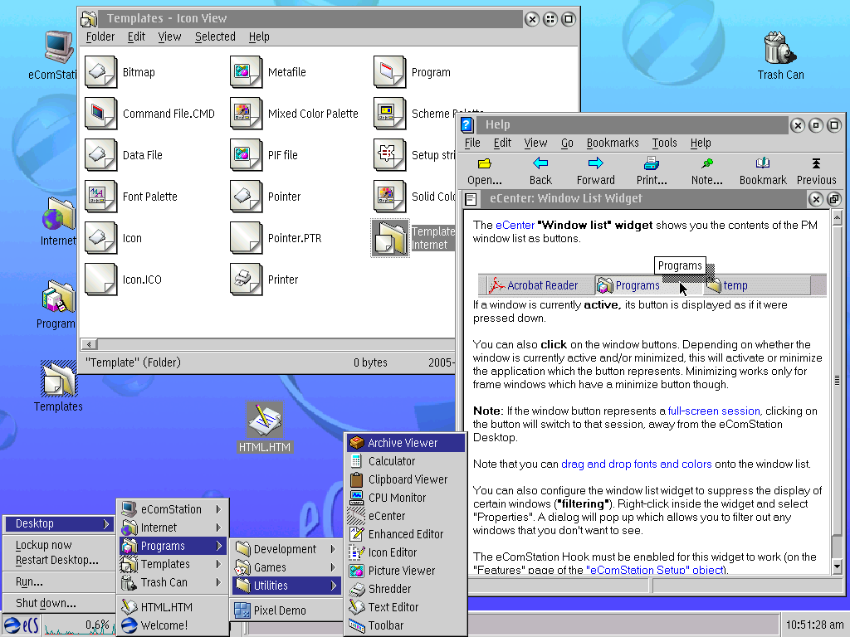Choose Calculator from Utilities menu
Viewport: 850px width, 637px height.
click(405, 461)
